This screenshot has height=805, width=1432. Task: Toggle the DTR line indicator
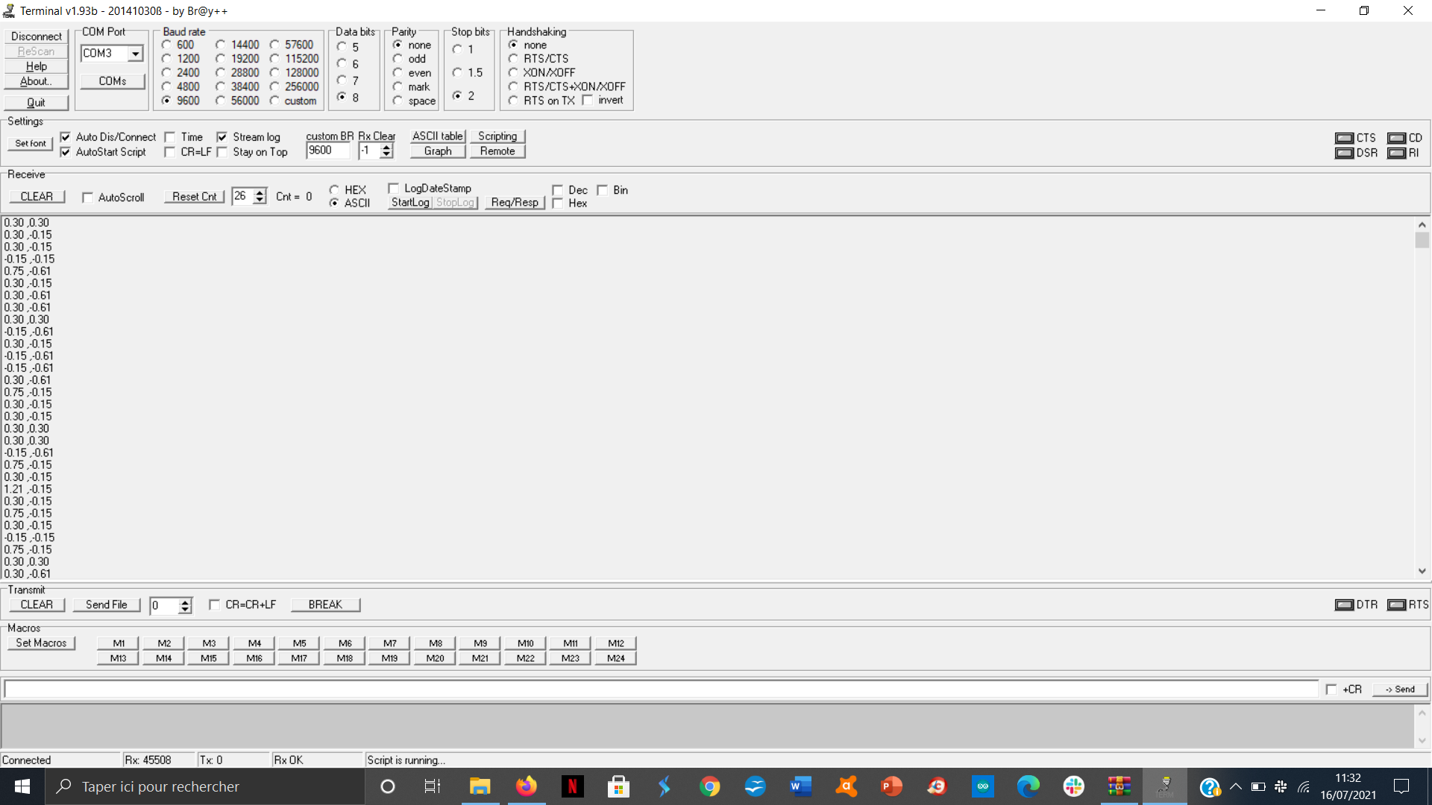(1344, 604)
